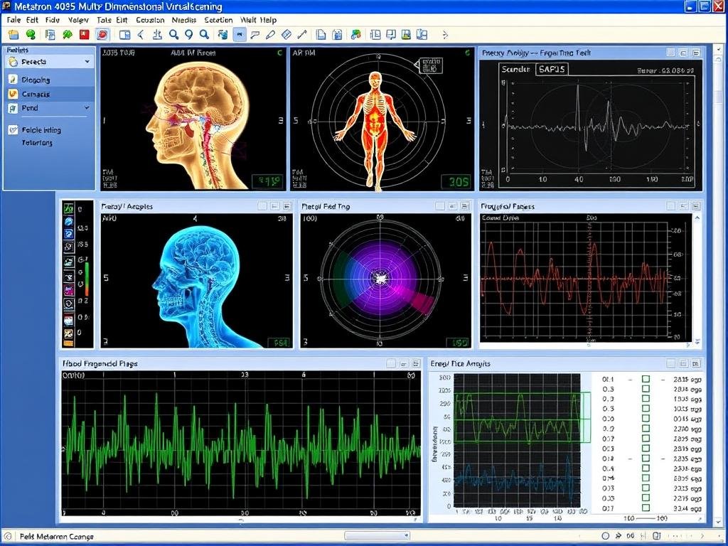The height and width of the screenshot is (546, 728).
Task: Expand the Pend entry chevron in the sidebar
Action: 87,107
